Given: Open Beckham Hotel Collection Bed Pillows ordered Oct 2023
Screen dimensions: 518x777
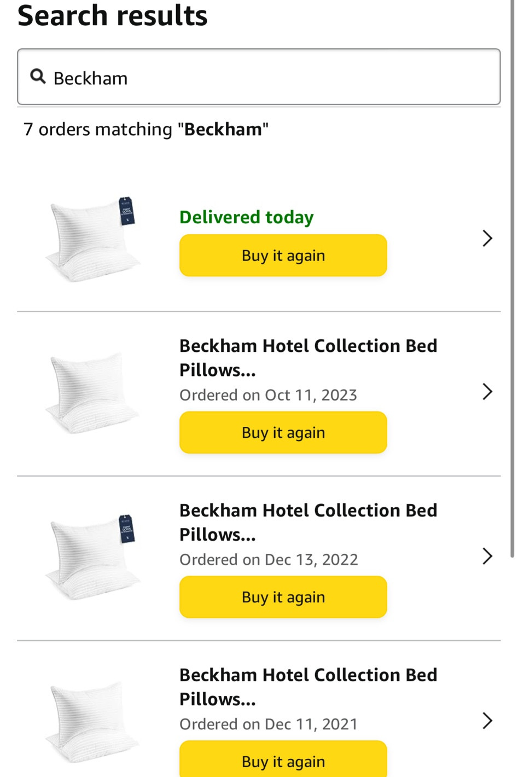Looking at the screenshot, I should pos(308,357).
